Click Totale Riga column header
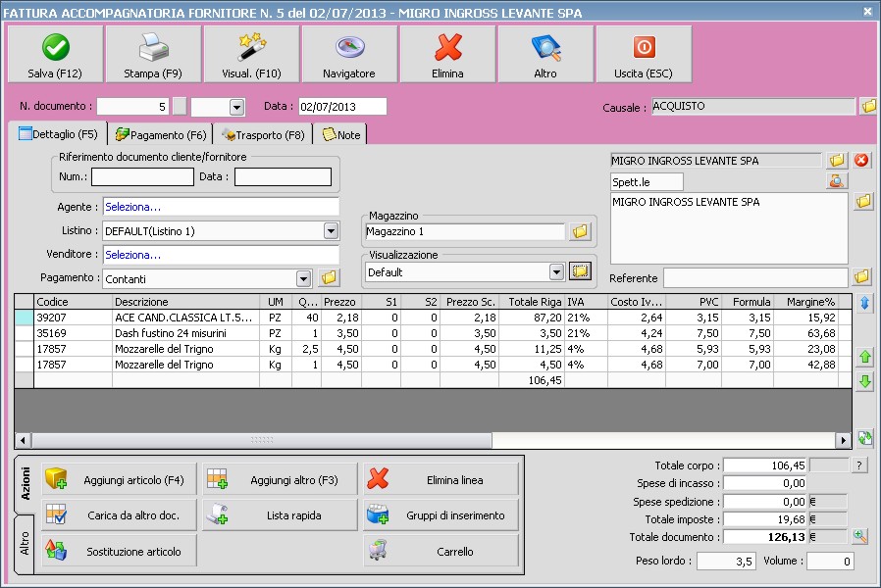Screen dimensions: 881x588 (532, 302)
